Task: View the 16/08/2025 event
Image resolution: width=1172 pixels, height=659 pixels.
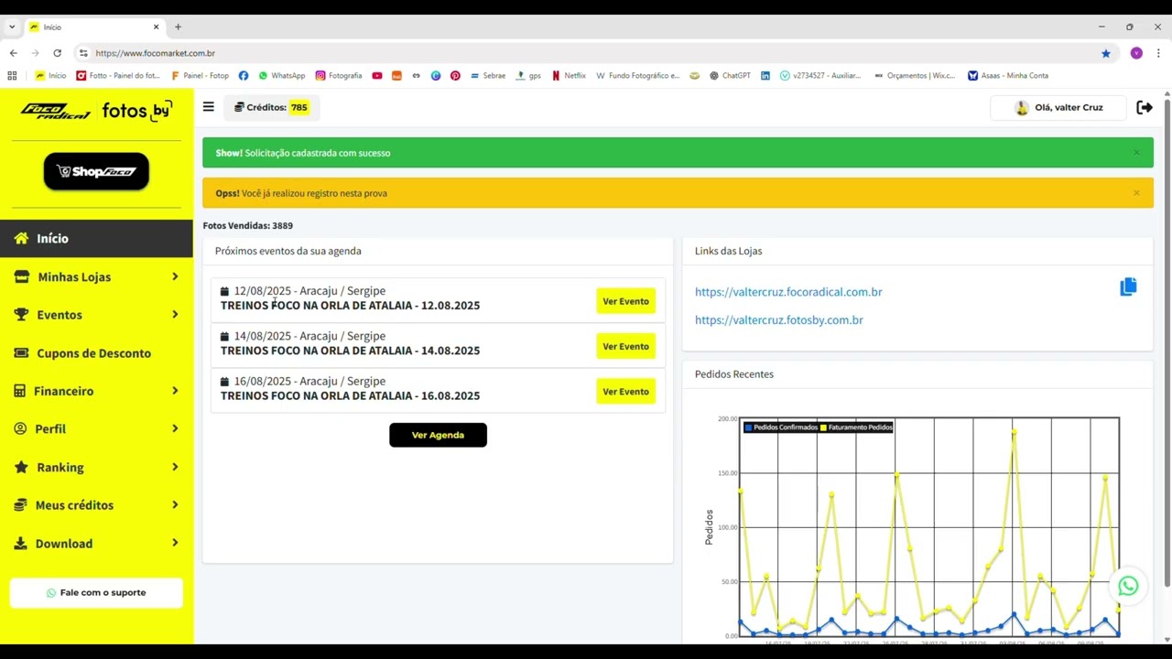Action: [x=625, y=392]
